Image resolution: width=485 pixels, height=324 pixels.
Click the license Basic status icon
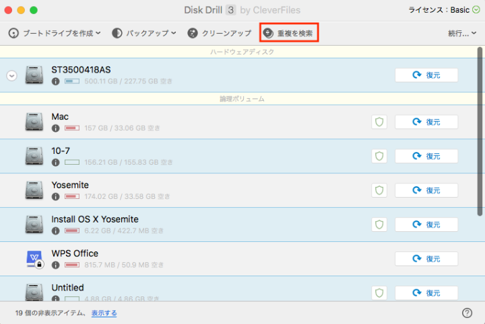tap(476, 10)
